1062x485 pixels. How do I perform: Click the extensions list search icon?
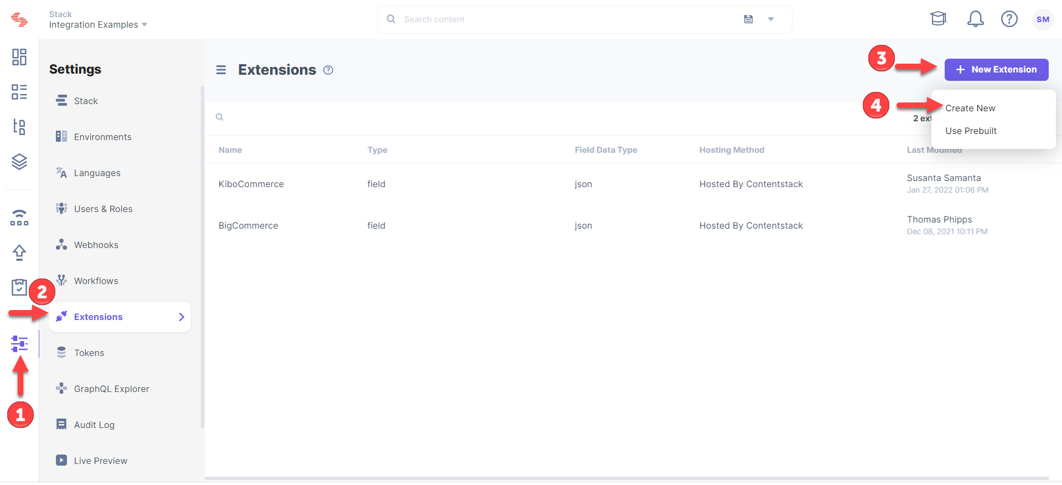(x=220, y=117)
